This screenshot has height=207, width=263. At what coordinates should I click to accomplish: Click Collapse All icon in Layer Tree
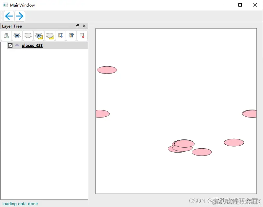click(x=71, y=35)
